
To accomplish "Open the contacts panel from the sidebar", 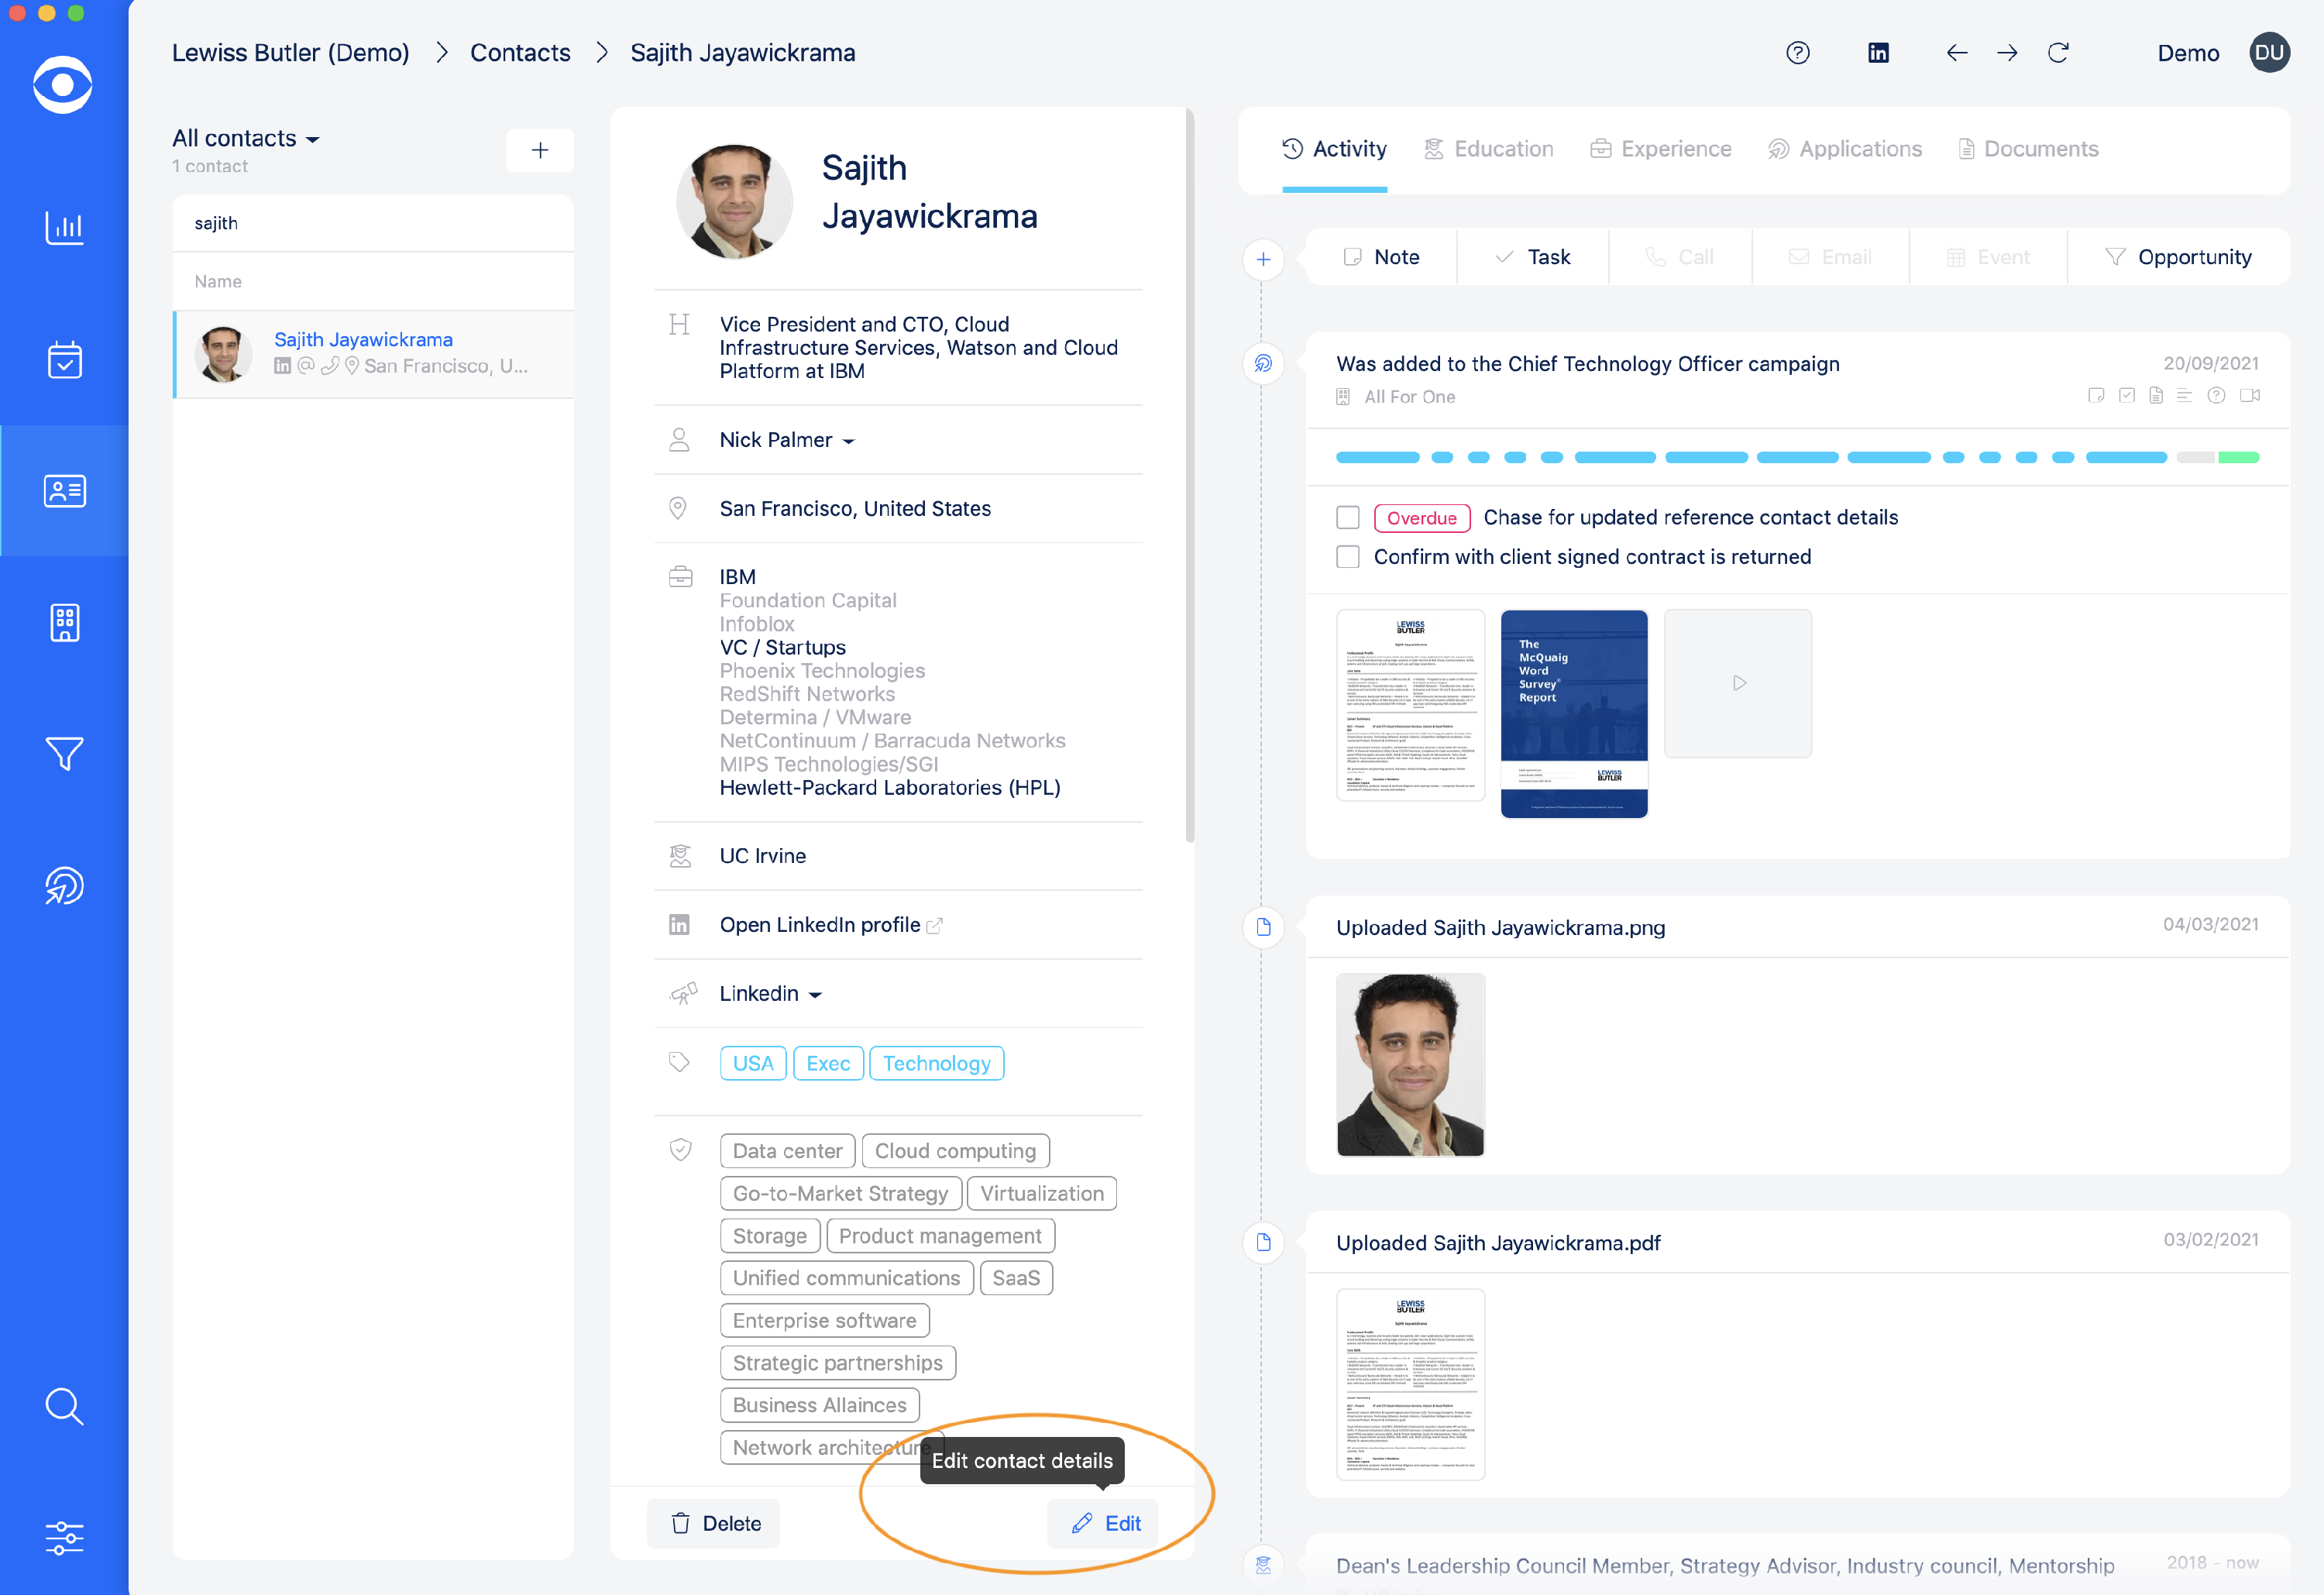I will (64, 490).
